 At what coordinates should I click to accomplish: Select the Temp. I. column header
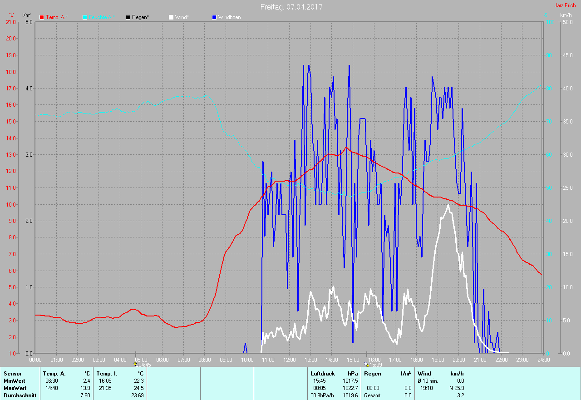[x=107, y=374]
